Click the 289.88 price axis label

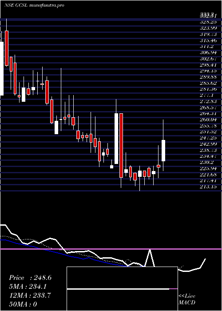(x=208, y=77)
